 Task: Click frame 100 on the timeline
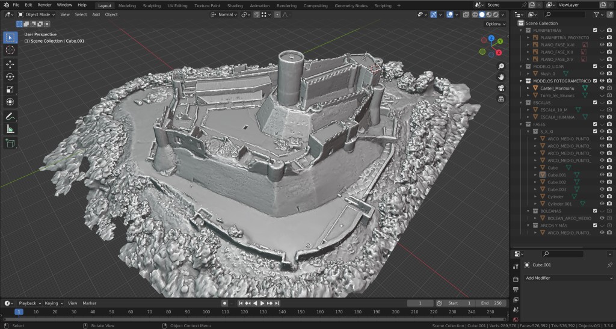click(x=206, y=312)
